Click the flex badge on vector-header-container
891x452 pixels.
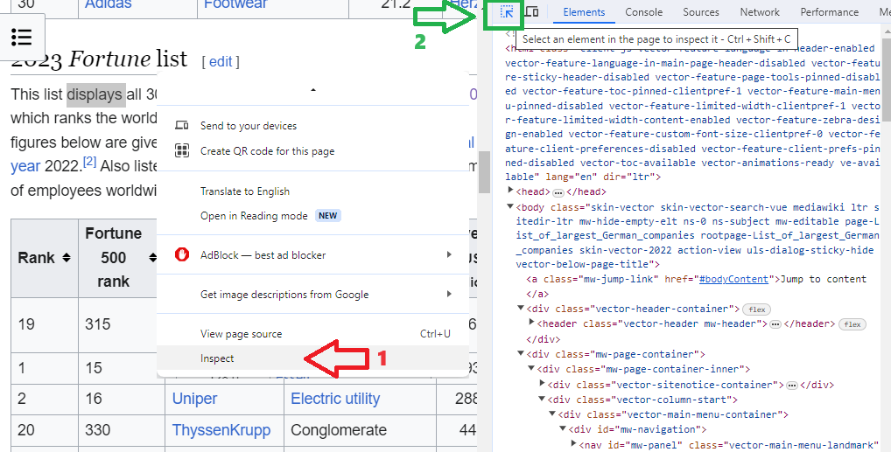pos(757,309)
